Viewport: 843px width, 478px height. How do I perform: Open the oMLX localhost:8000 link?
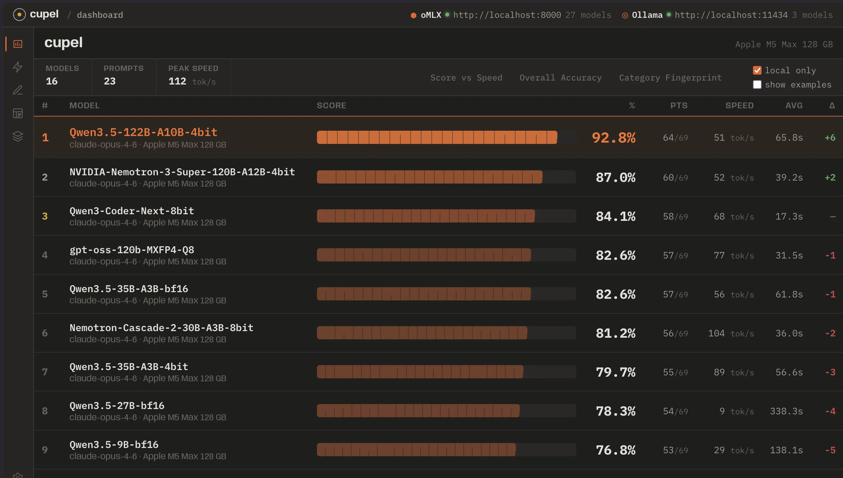[x=507, y=15]
